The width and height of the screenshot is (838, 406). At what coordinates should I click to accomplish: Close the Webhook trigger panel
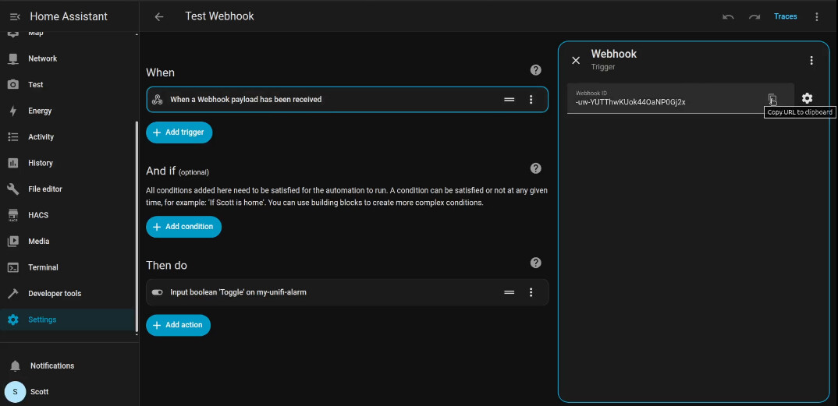[576, 60]
